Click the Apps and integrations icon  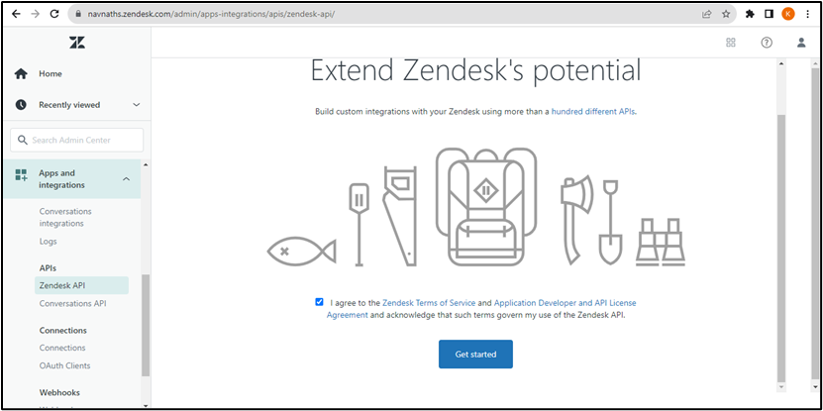pos(21,175)
